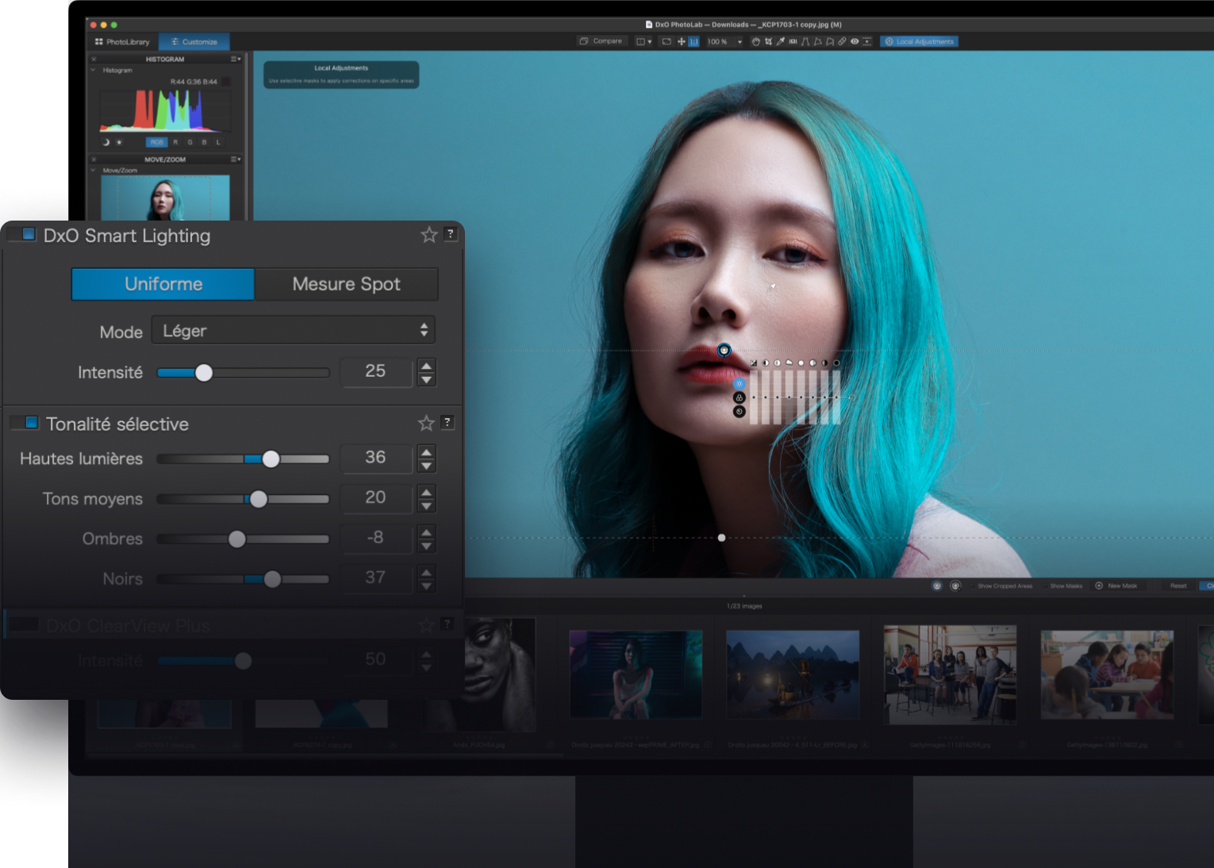Click the Tons moyens value field
The height and width of the screenshot is (868, 1214).
pyautogui.click(x=376, y=497)
